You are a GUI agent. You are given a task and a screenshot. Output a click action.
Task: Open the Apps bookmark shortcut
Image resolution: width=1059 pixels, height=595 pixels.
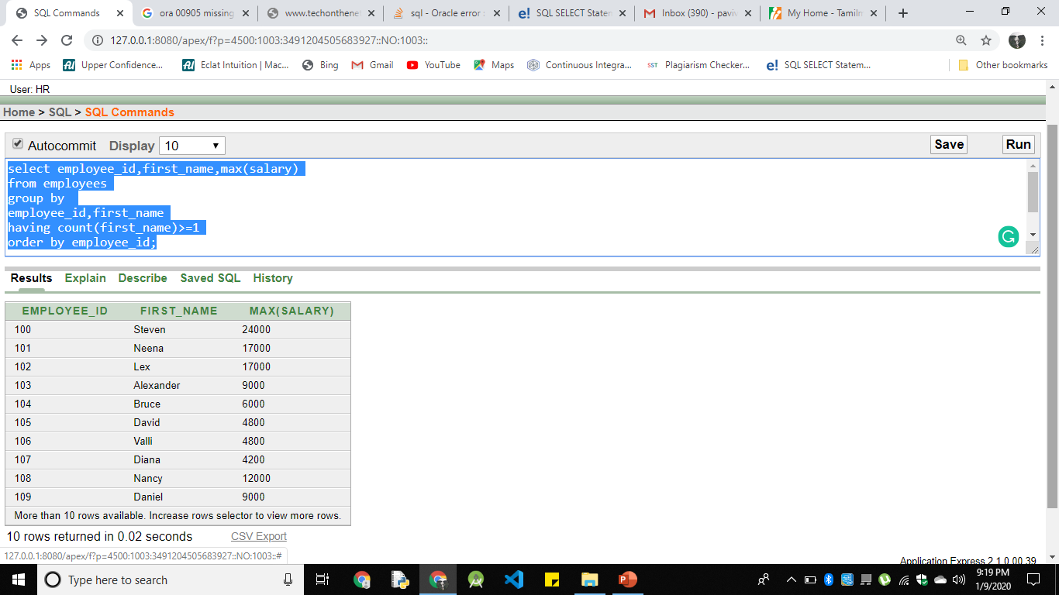pyautogui.click(x=31, y=65)
